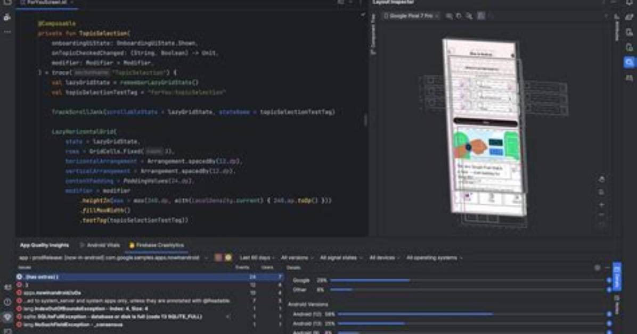Select the NoSuchFieldException issue row
The image size is (637, 334).
(150, 324)
